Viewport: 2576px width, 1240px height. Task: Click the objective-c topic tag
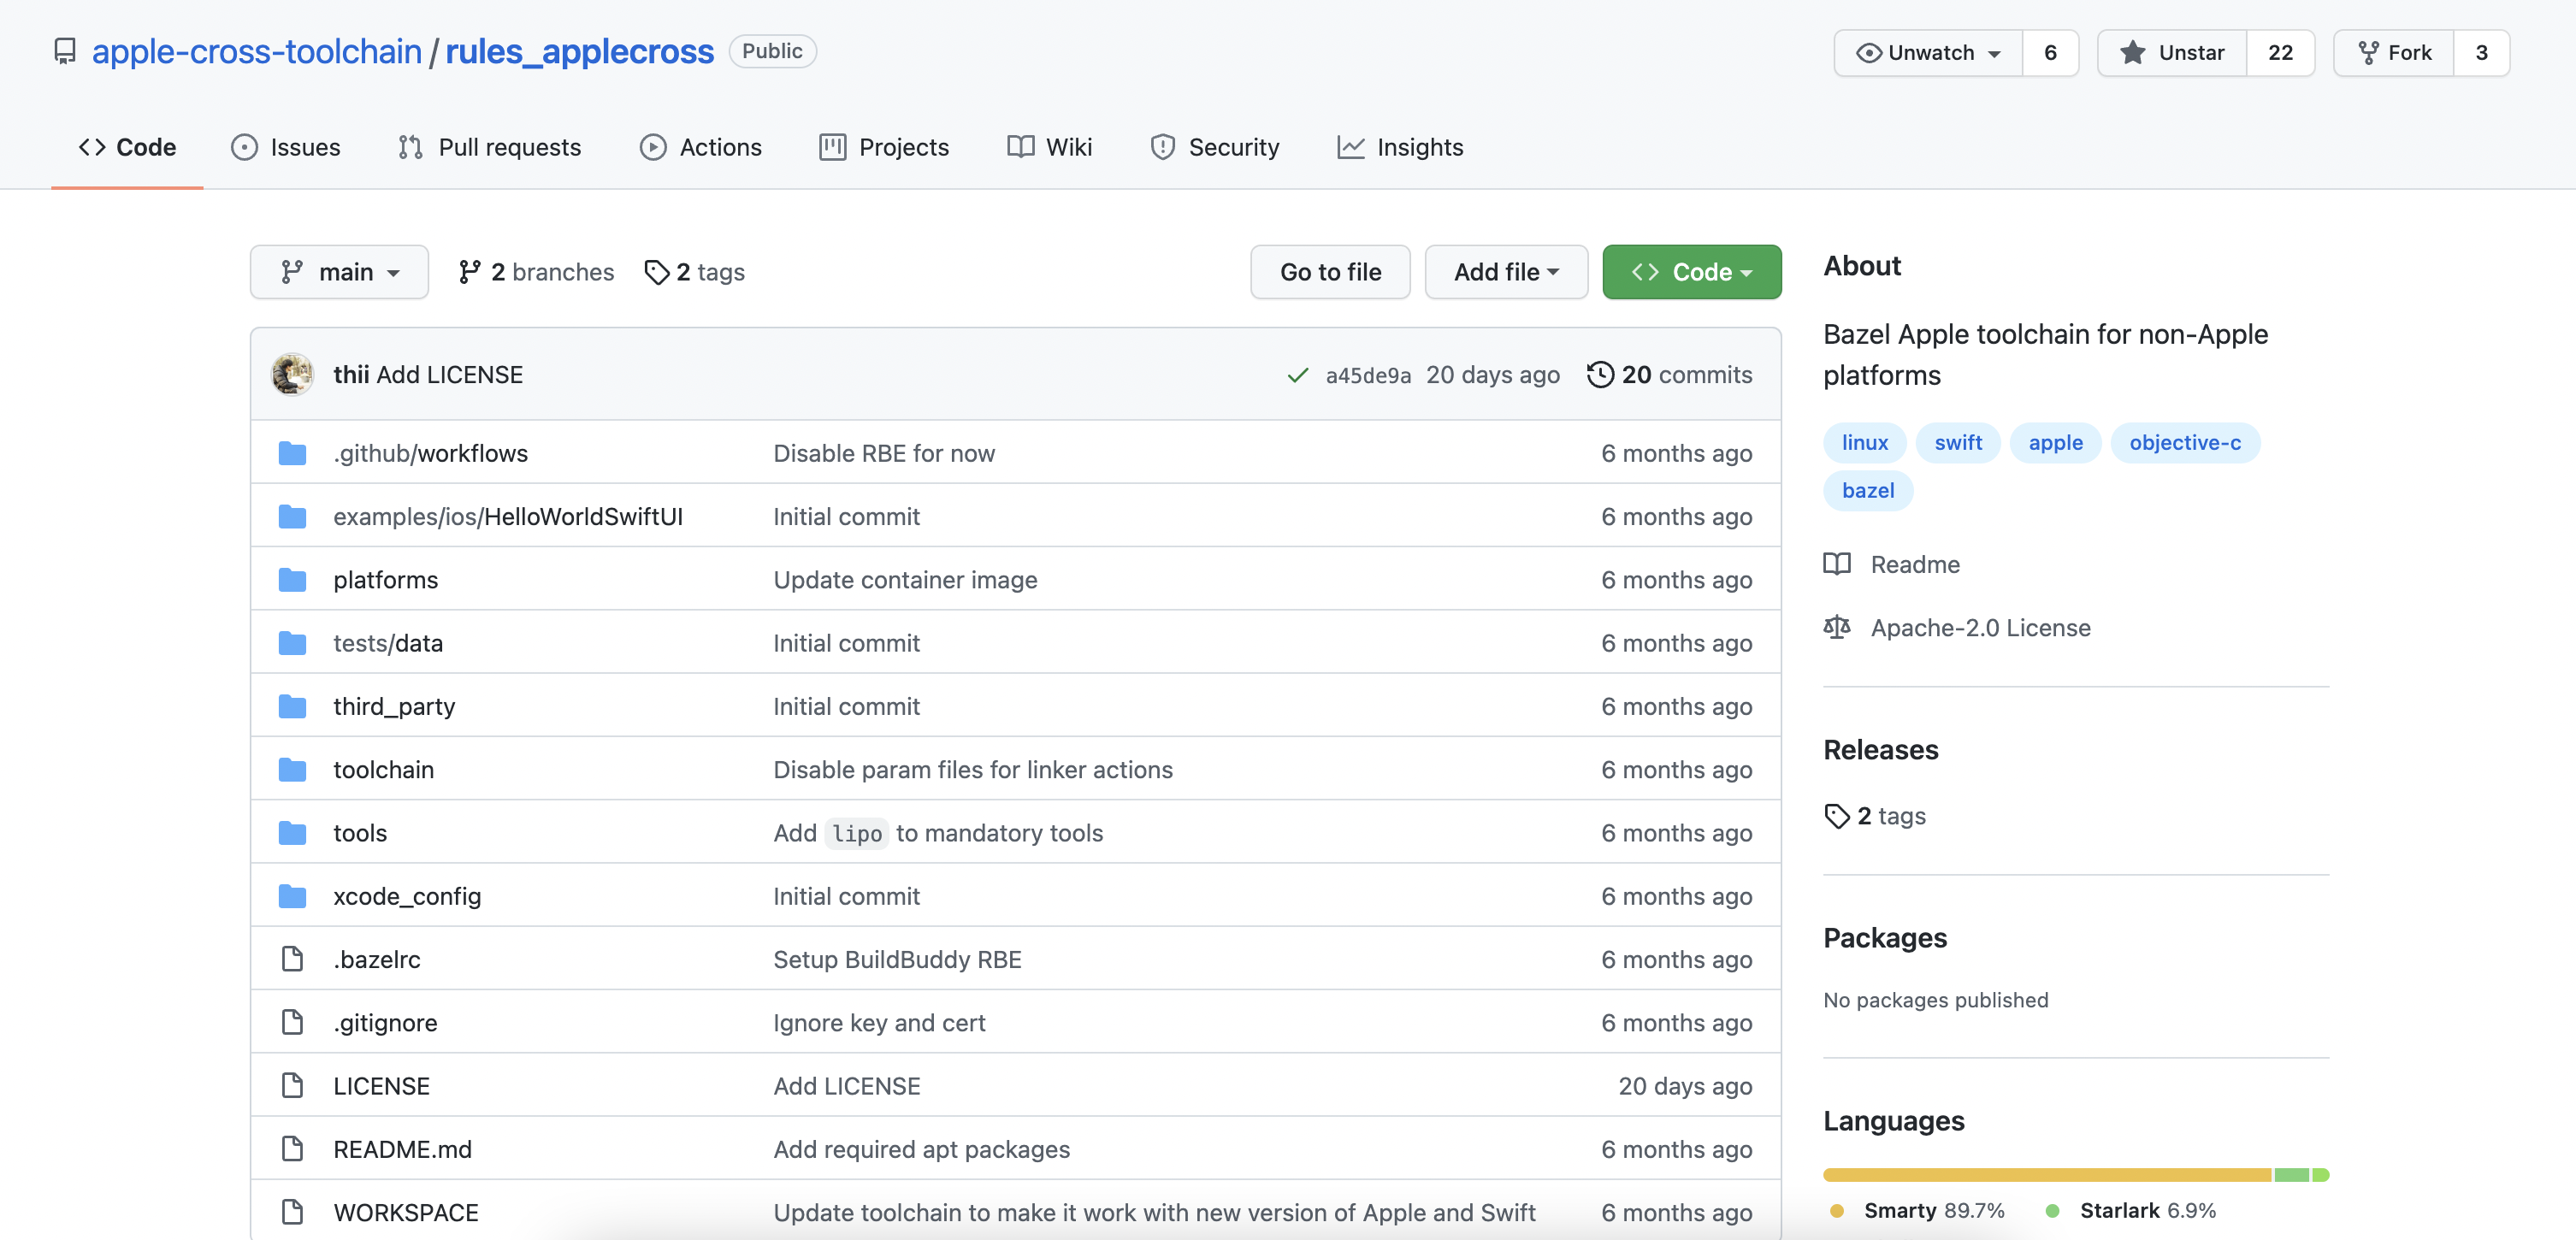pos(2184,443)
